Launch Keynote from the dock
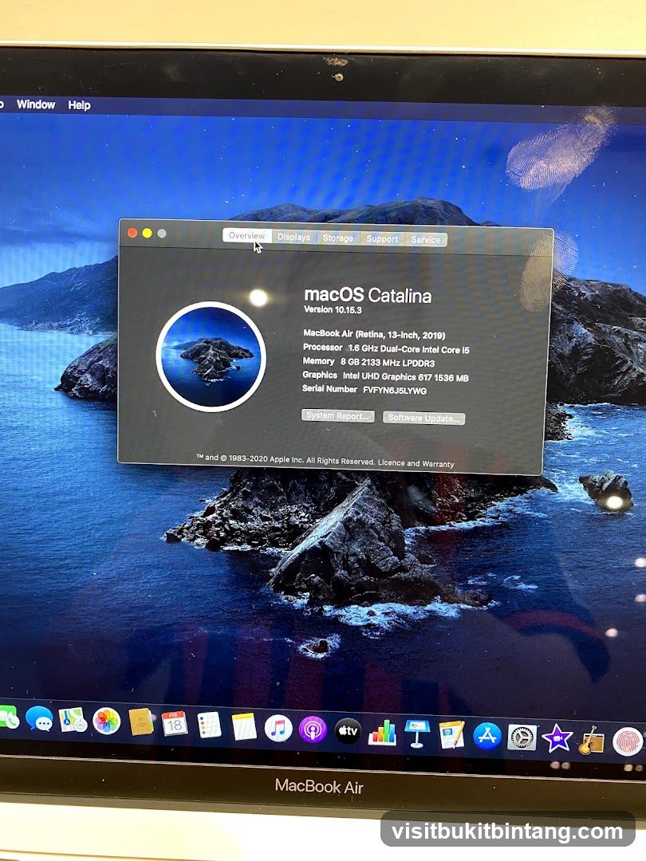This screenshot has height=861, width=646. 417,733
